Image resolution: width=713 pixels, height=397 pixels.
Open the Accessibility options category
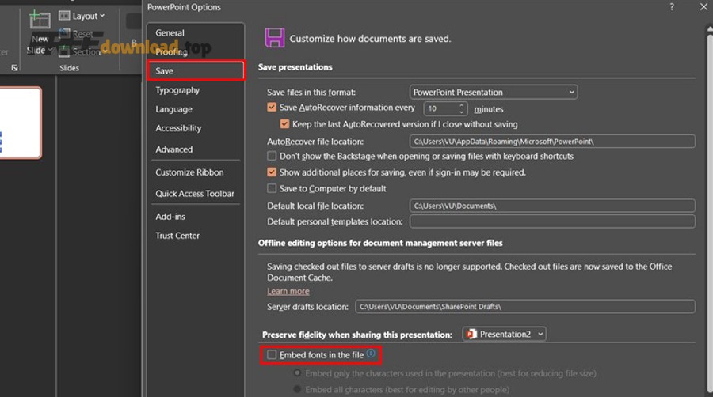(196, 128)
